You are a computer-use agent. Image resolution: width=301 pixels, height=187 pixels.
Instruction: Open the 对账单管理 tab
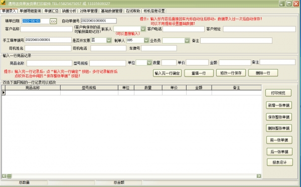(x=88, y=11)
